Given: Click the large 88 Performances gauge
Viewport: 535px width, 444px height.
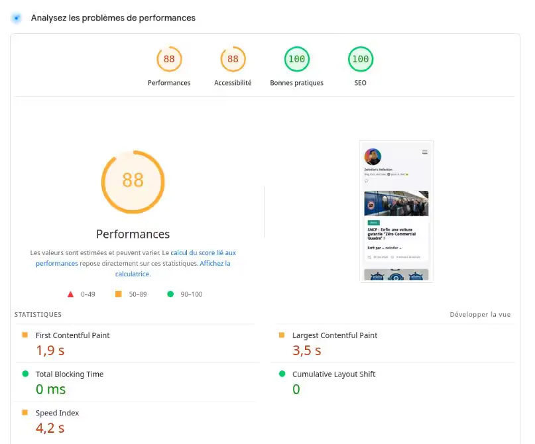Looking at the screenshot, I should pos(133,182).
